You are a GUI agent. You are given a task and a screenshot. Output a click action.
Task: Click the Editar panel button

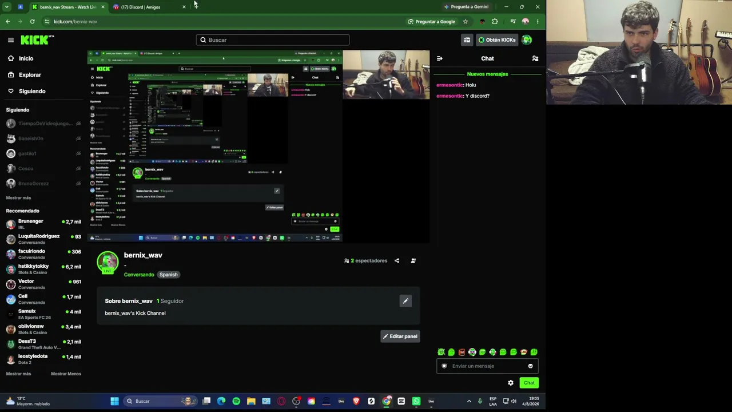[x=400, y=336]
